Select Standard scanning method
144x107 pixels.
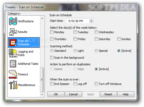pyautogui.click(x=52, y=51)
